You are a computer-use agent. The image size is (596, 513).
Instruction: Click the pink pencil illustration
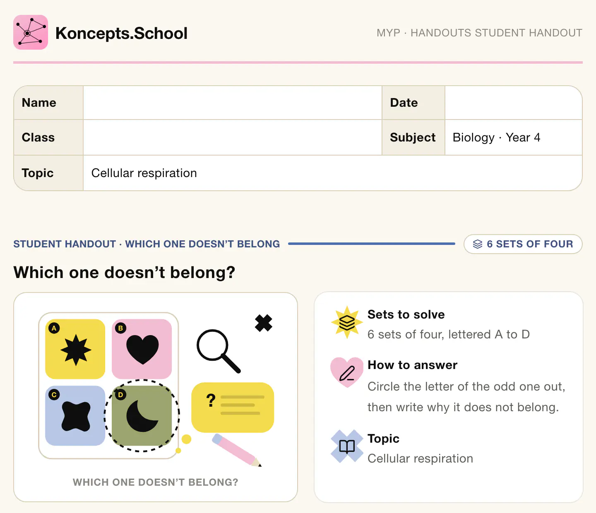click(237, 450)
